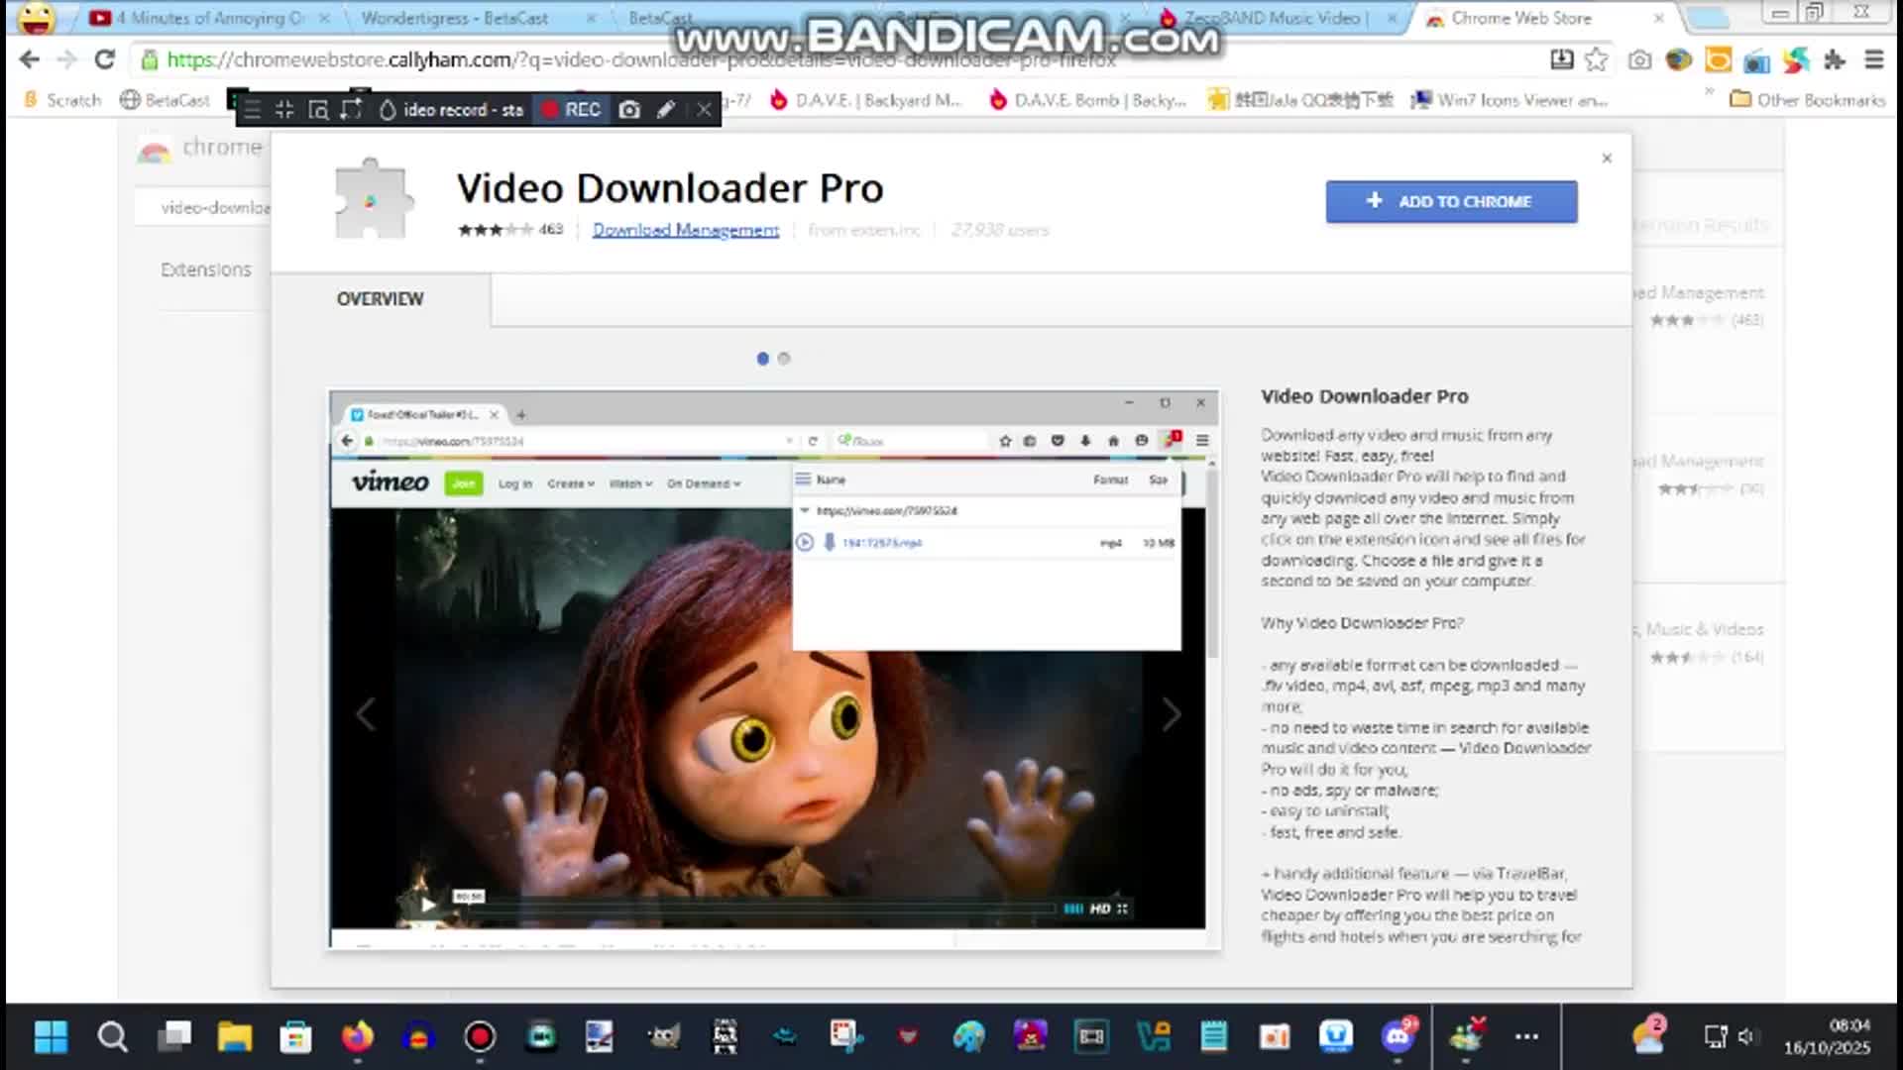This screenshot has width=1903, height=1070.
Task: Open the puzzle-piece extensions icon
Action: [x=1835, y=60]
